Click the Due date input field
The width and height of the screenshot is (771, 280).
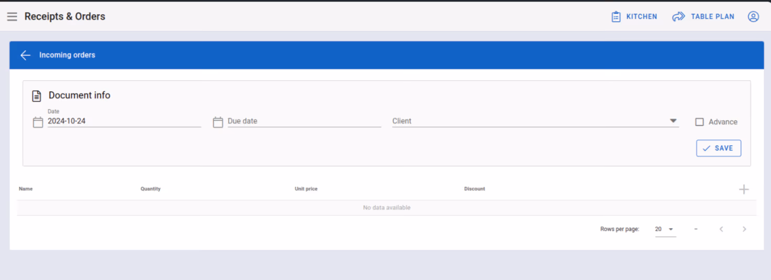coord(304,121)
